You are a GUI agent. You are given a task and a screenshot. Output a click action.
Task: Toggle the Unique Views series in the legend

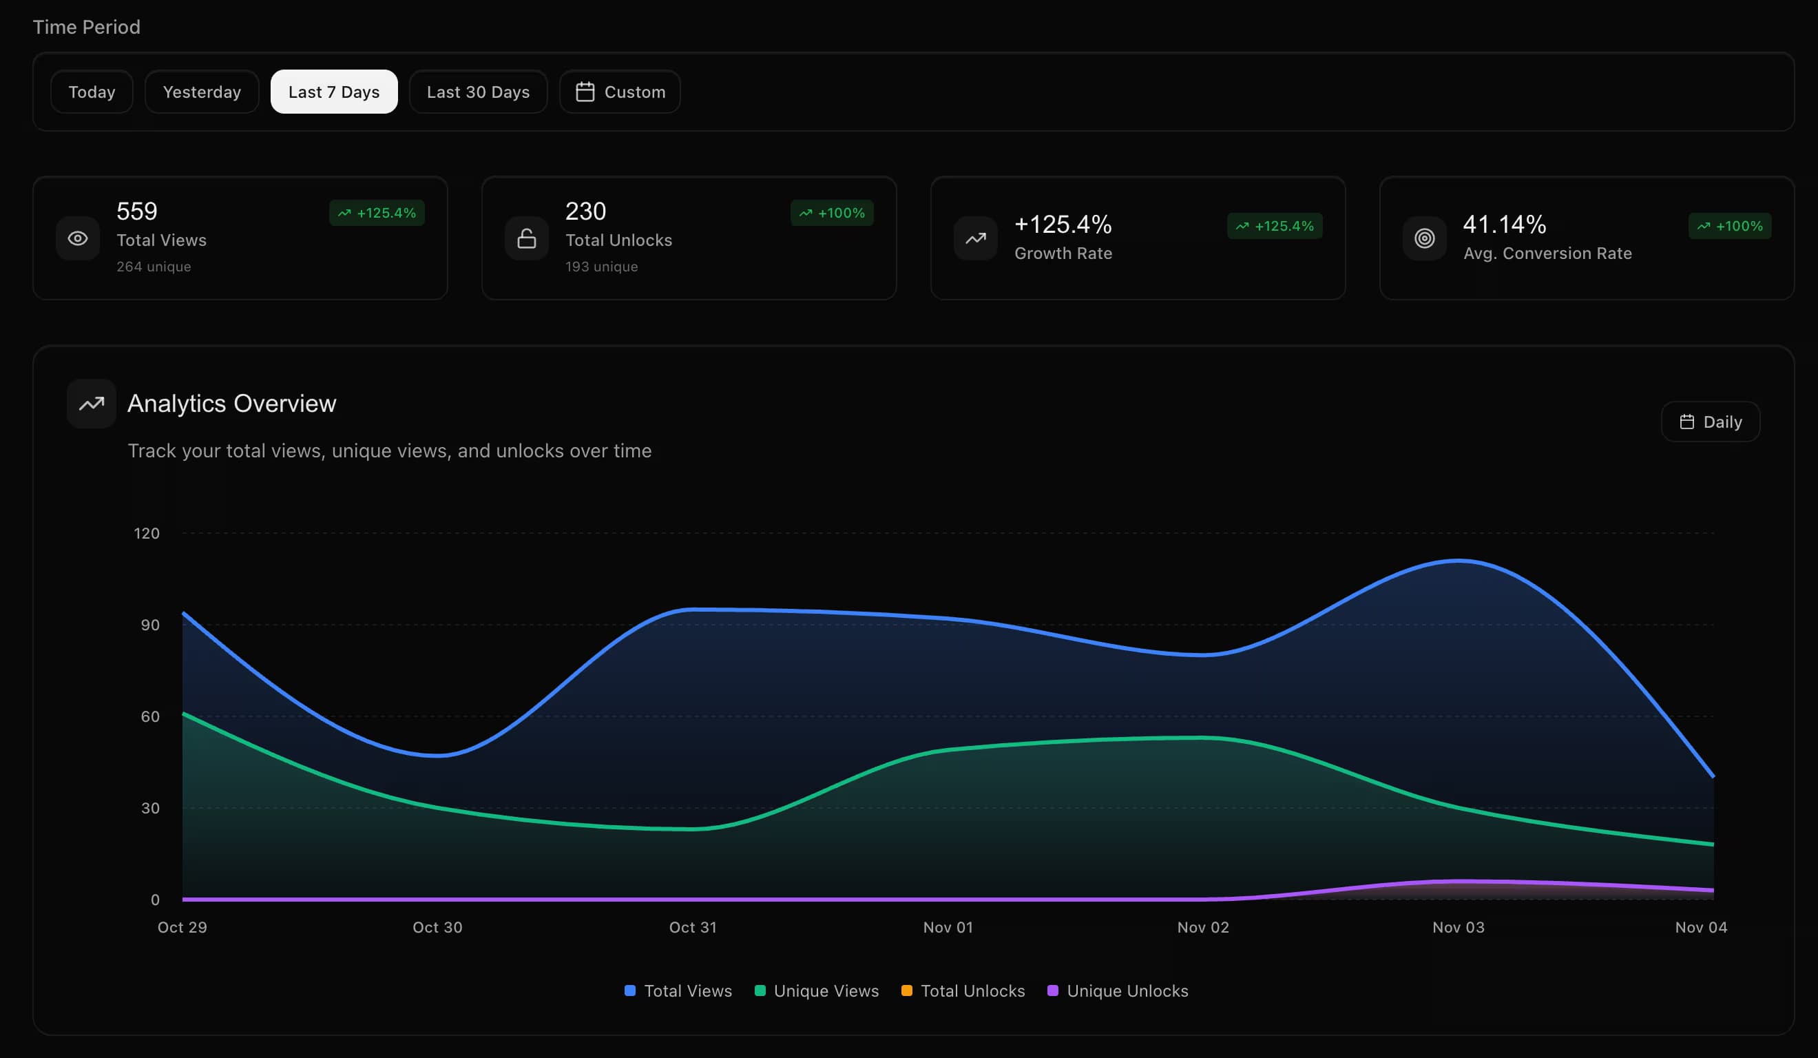coord(816,991)
